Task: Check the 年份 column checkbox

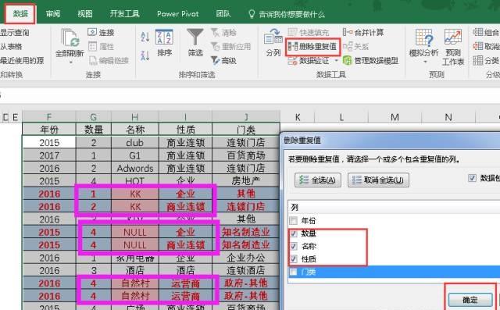Action: [294, 220]
